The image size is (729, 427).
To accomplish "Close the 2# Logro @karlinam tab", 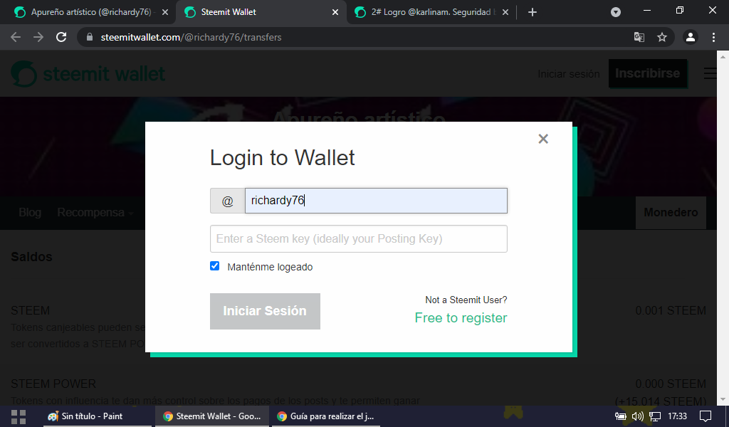I will click(x=505, y=12).
